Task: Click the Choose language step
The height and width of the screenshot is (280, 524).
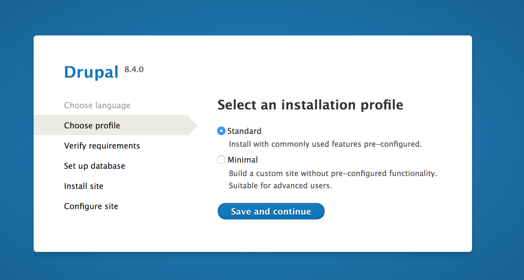Action: 97,105
